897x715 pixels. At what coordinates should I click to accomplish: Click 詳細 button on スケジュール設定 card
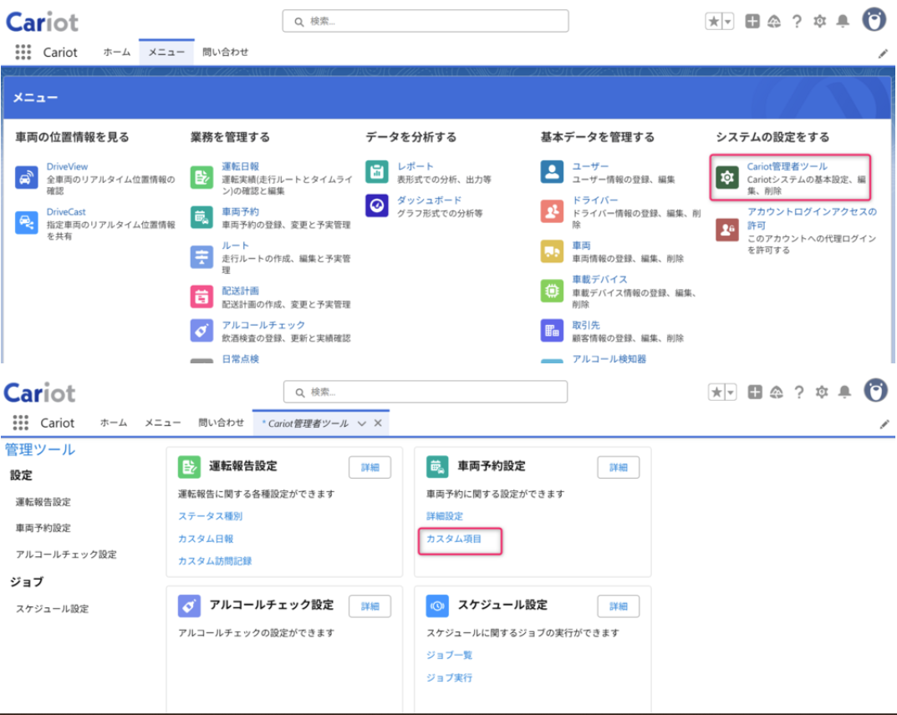619,606
